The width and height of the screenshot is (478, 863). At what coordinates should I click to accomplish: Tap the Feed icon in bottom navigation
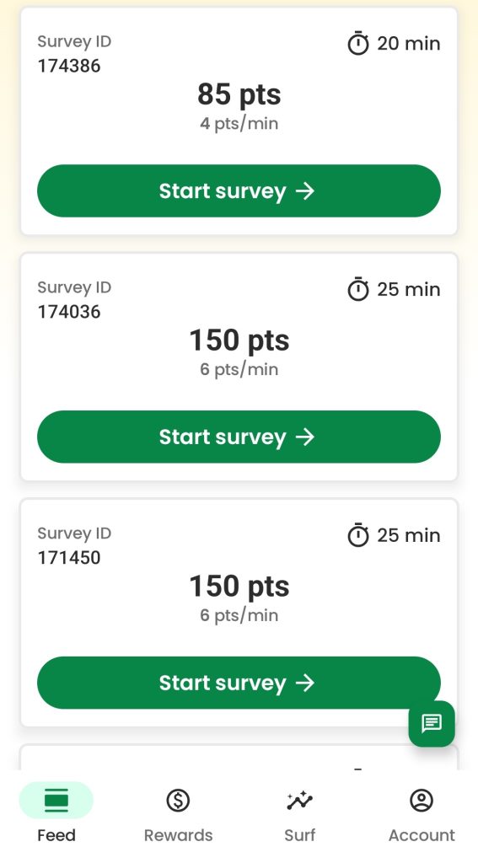pos(56,801)
